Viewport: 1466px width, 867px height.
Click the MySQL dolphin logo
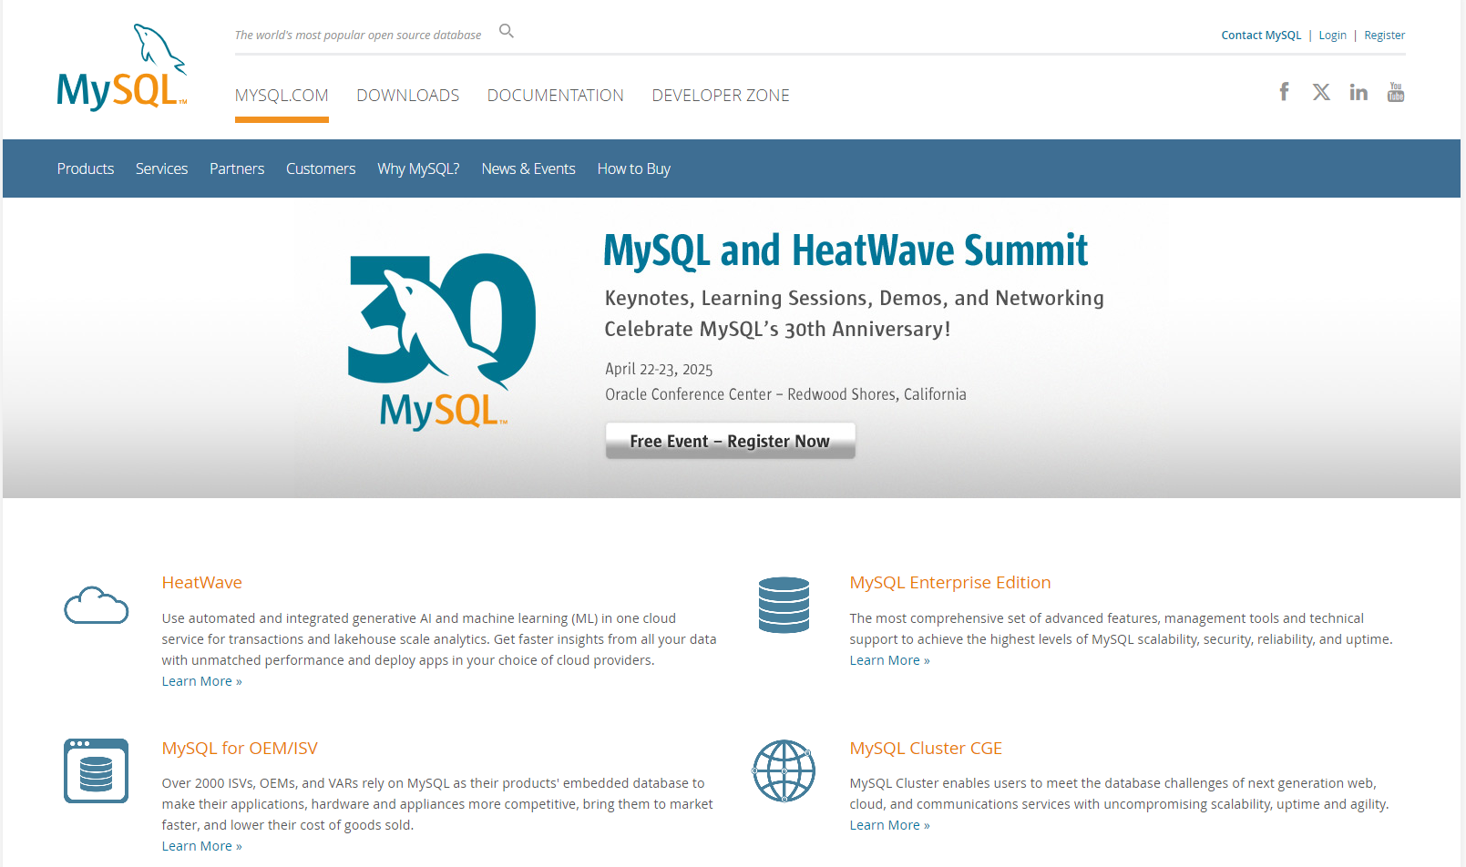coord(122,67)
